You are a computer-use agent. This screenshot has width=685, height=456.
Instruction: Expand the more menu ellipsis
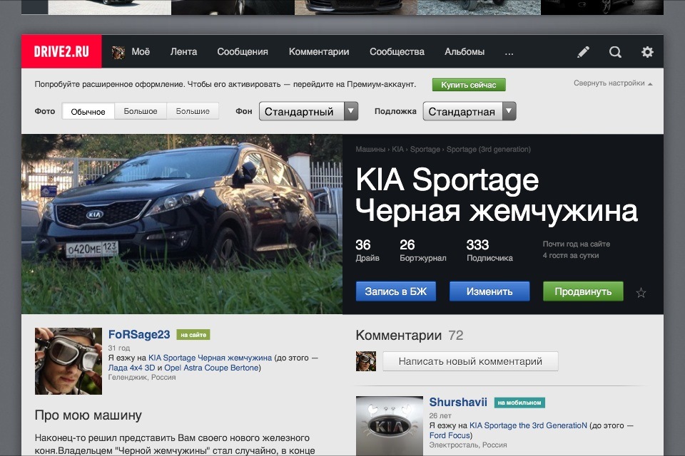509,53
